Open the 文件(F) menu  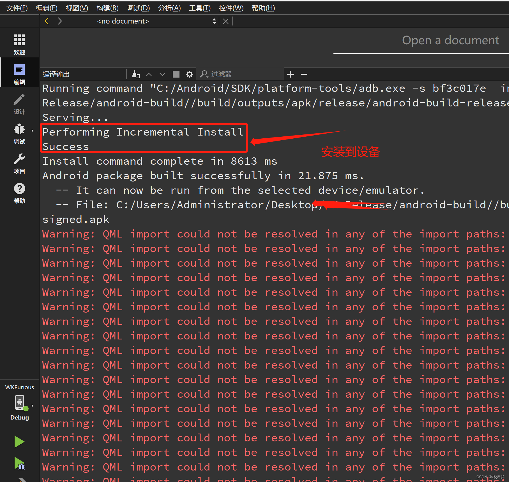click(17, 8)
